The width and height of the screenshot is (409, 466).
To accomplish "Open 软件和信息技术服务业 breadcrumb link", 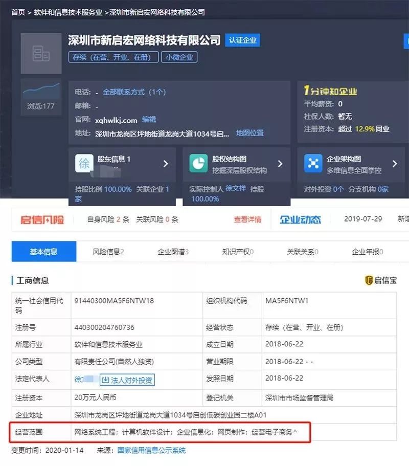I will 68,12.
